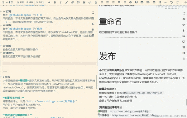The height and width of the screenshot is (118, 187).
Task: Click the third table grid icon
Action: point(154,2)
